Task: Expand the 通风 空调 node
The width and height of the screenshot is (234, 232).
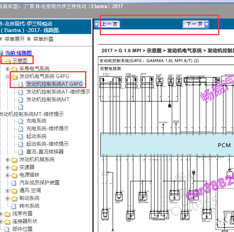Action: tap(7, 191)
